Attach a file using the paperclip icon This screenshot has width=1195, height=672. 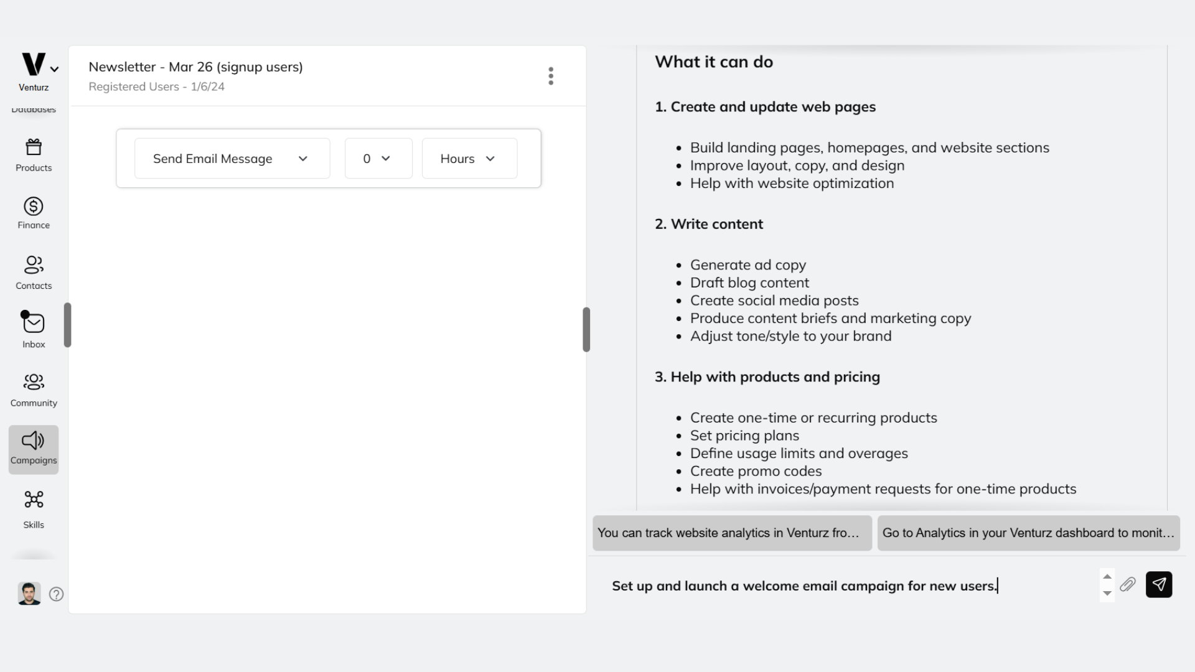[x=1128, y=585]
